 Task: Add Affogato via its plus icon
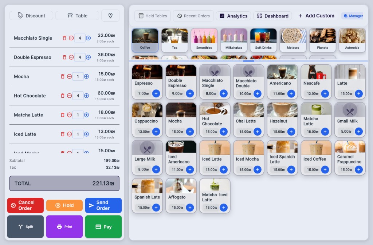[x=190, y=208]
